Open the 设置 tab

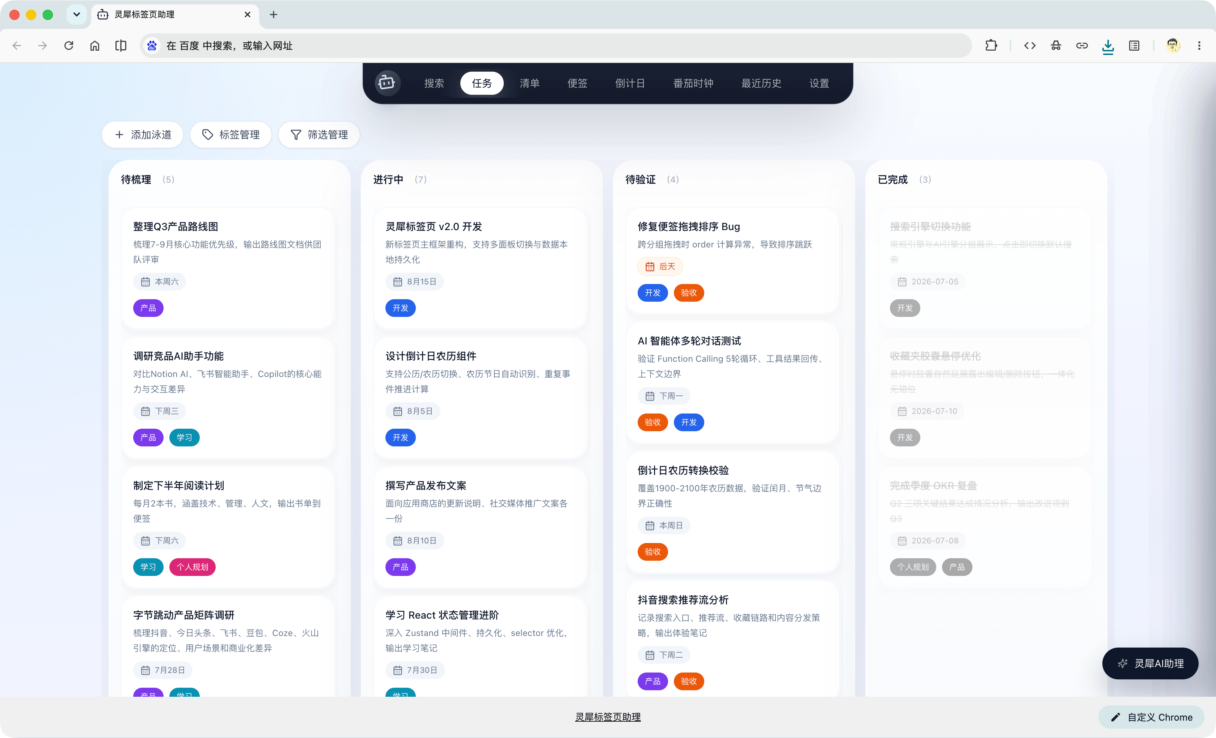(819, 83)
